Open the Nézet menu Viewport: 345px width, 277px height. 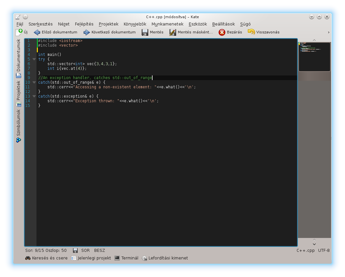tap(64, 24)
